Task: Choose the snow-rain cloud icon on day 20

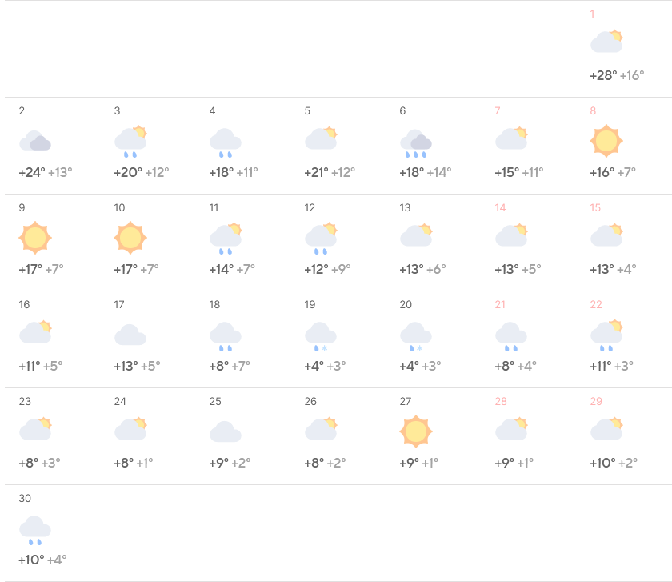Action: pos(416,336)
